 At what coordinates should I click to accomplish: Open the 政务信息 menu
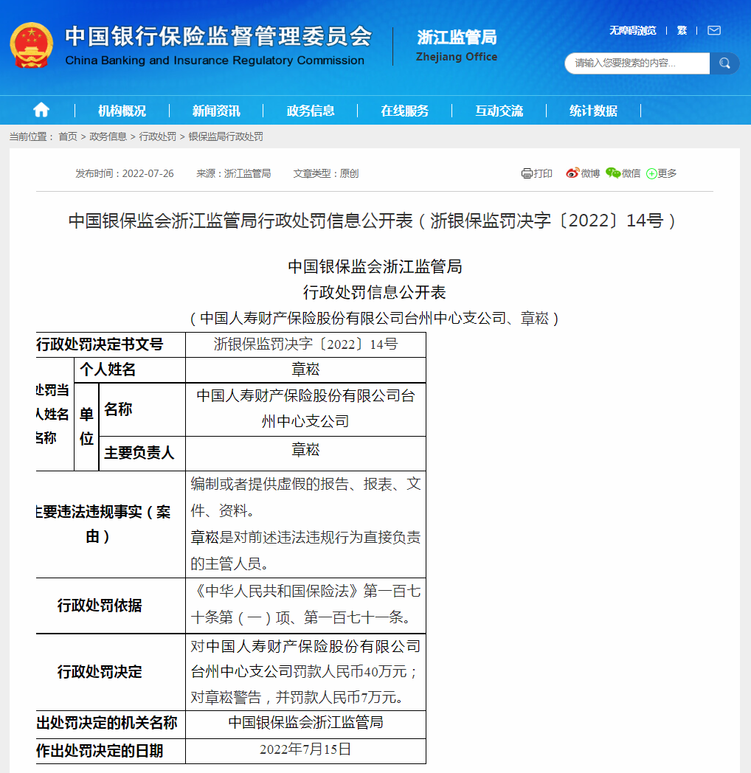[311, 111]
